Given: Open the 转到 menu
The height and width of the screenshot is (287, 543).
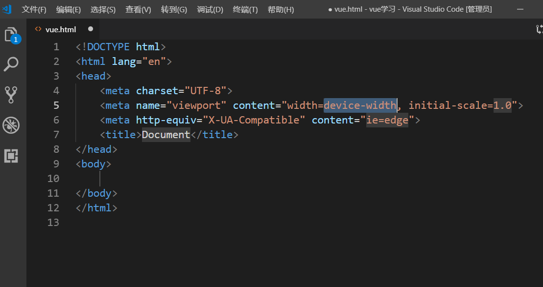Looking at the screenshot, I should [x=174, y=9].
